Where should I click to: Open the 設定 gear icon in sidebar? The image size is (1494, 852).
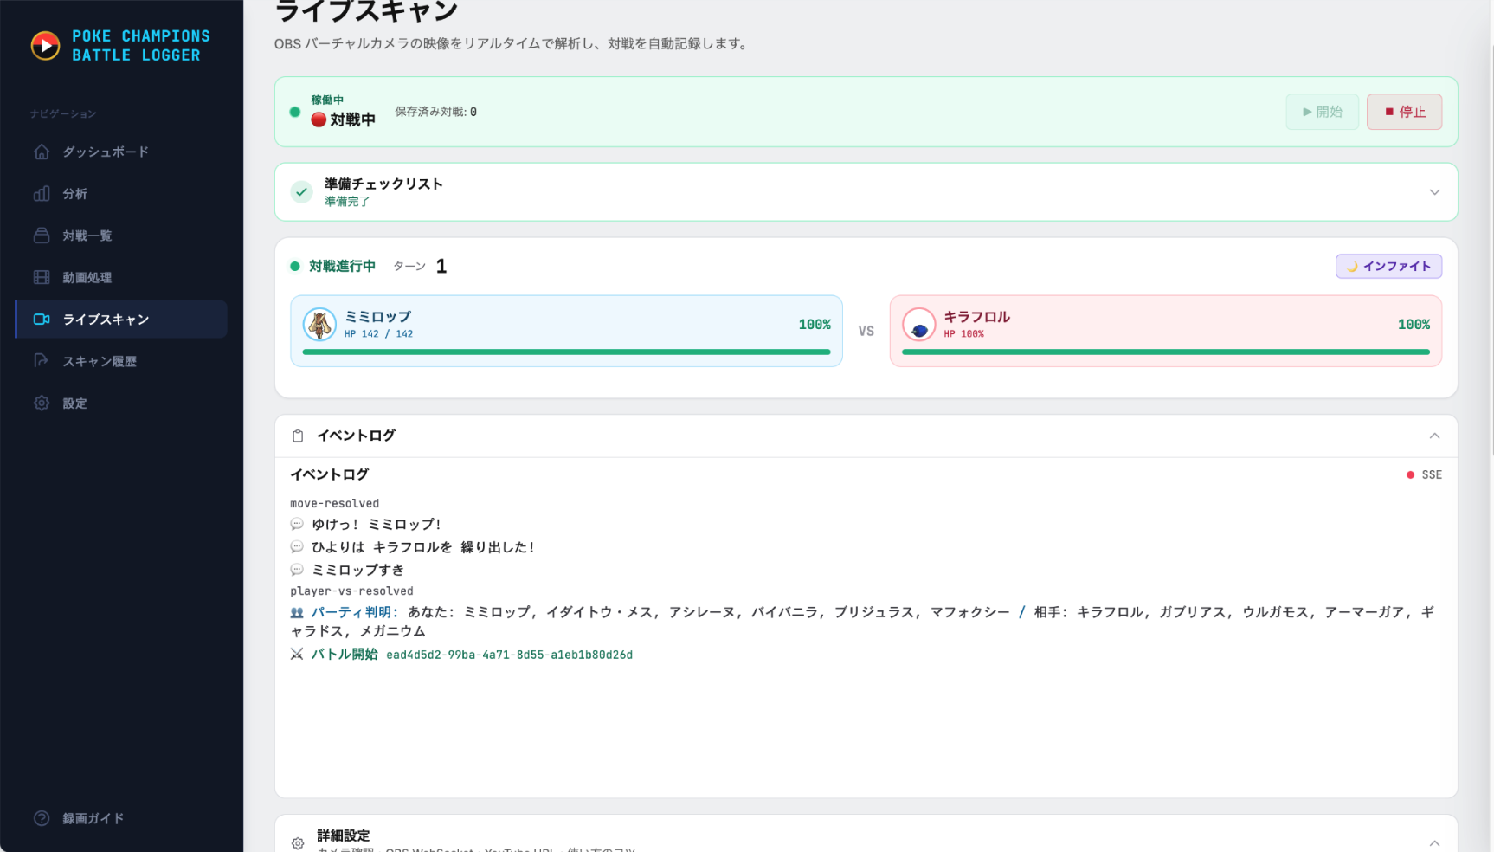click(42, 403)
